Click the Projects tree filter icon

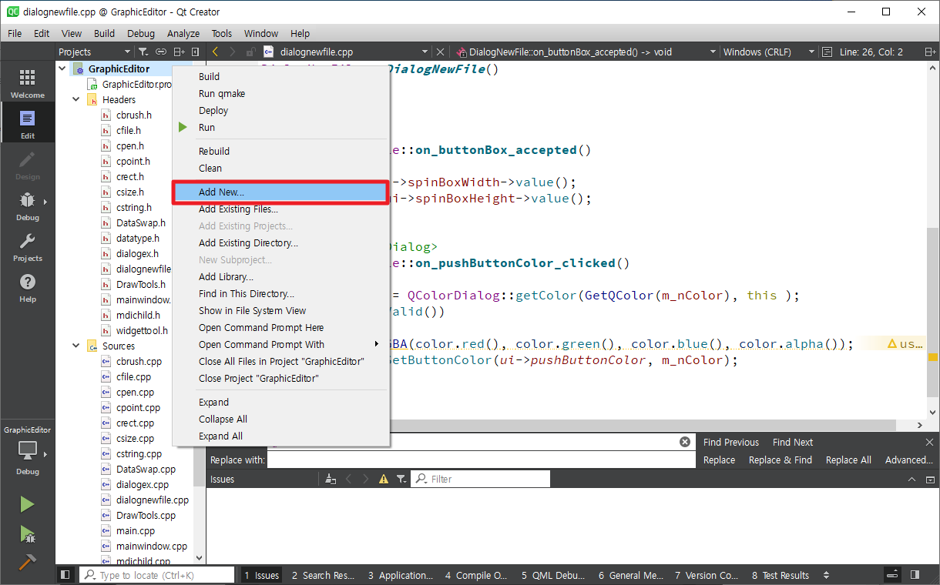click(143, 52)
